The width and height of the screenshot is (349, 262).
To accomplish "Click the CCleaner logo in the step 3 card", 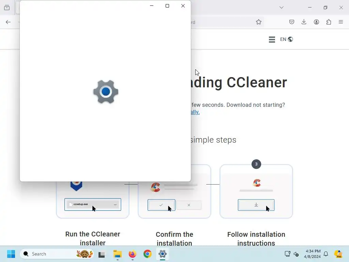I will [257, 183].
